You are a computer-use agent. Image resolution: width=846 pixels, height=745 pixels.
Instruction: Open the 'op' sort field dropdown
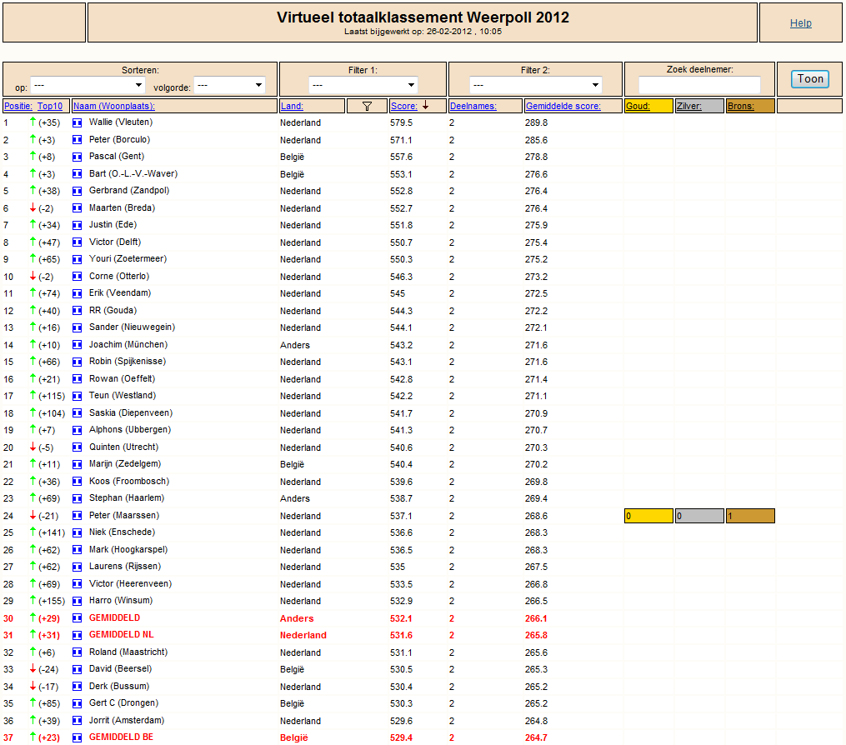[x=88, y=85]
